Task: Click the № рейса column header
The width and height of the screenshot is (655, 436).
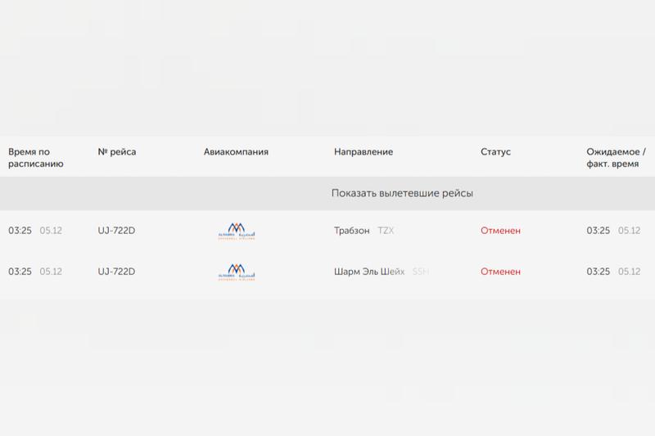Action: [117, 152]
